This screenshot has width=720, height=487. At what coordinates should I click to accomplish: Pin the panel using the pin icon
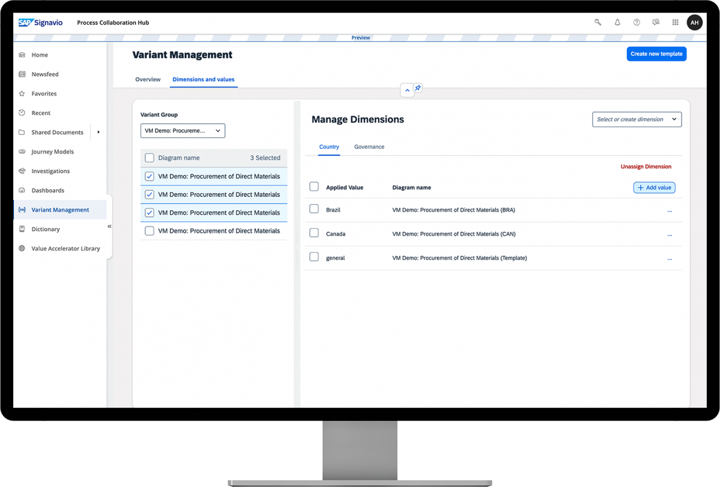(418, 87)
